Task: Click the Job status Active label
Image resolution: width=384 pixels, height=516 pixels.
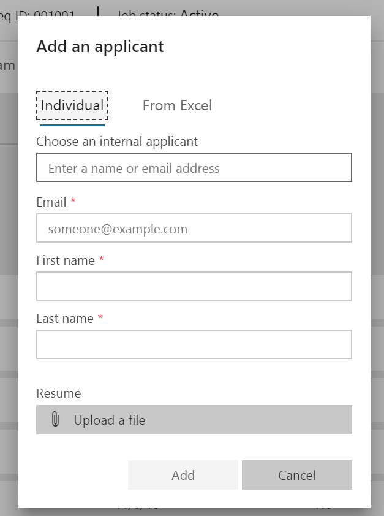Action: point(167,14)
